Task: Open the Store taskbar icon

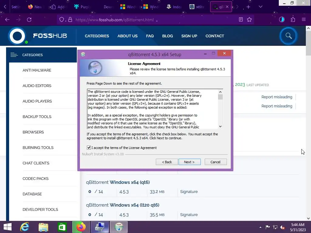Action: 62,227
